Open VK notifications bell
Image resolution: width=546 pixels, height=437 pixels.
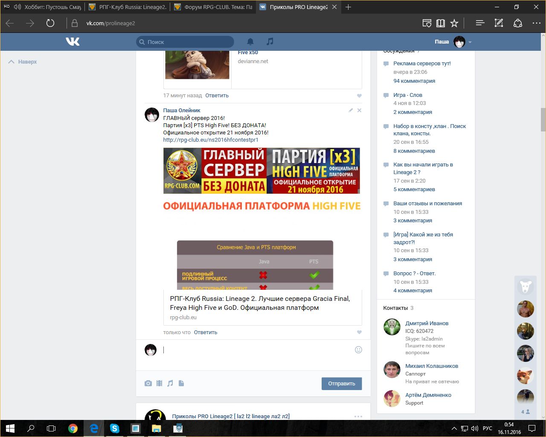(250, 41)
